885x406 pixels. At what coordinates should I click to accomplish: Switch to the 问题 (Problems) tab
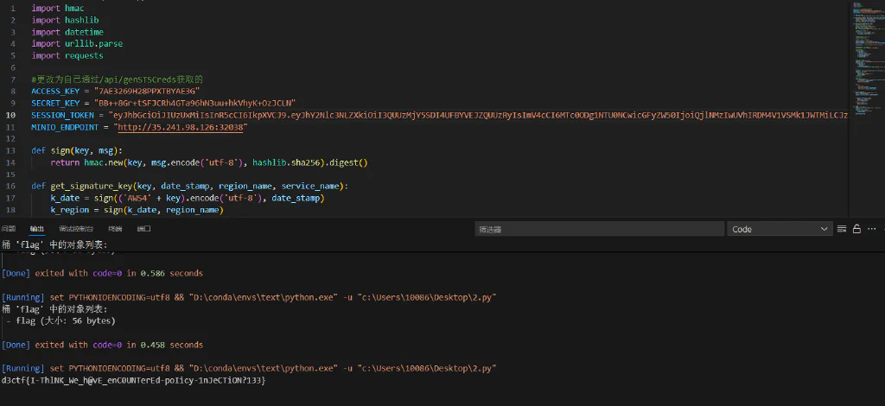(x=9, y=229)
